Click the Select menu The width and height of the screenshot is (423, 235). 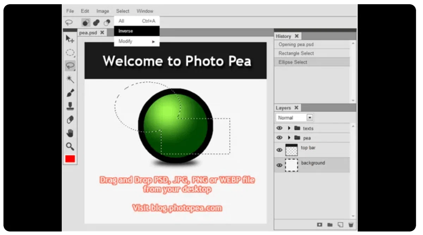coord(123,11)
